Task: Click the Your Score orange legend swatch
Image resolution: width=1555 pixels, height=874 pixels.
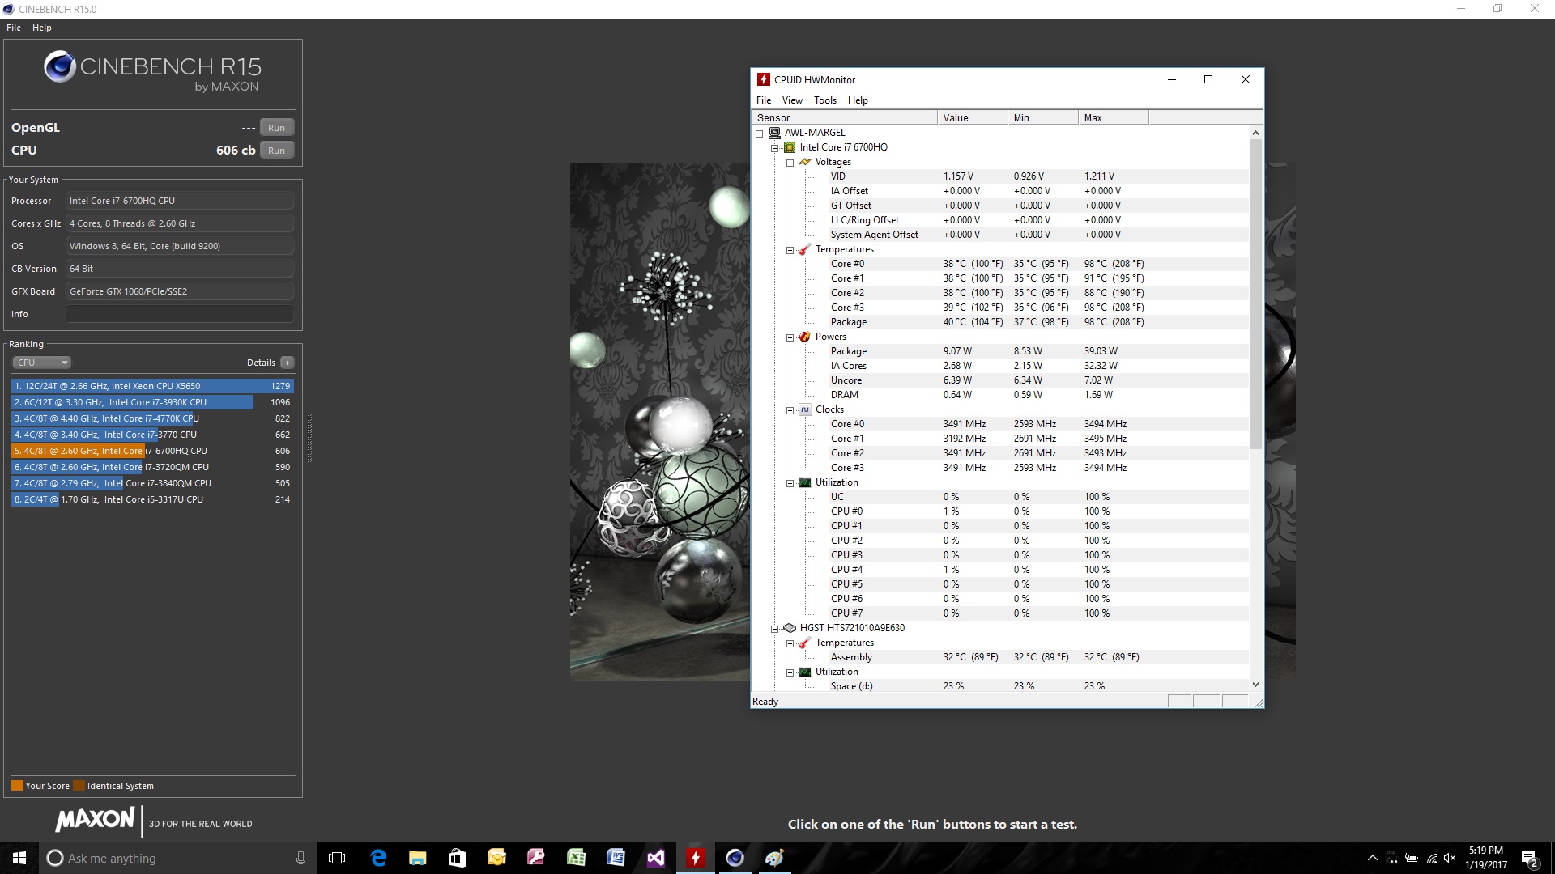Action: 17,786
